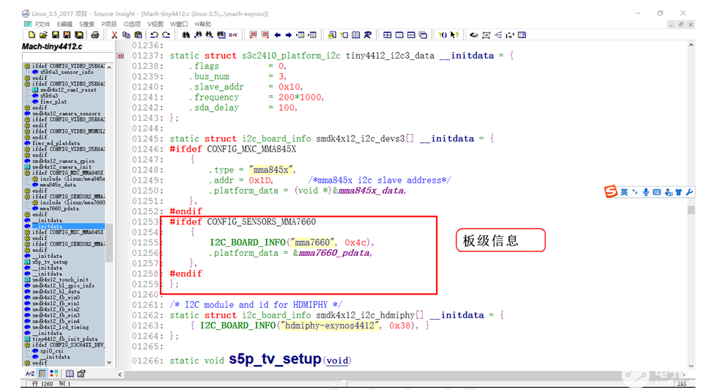Select mma845x_data in symbol list

(x=58, y=185)
